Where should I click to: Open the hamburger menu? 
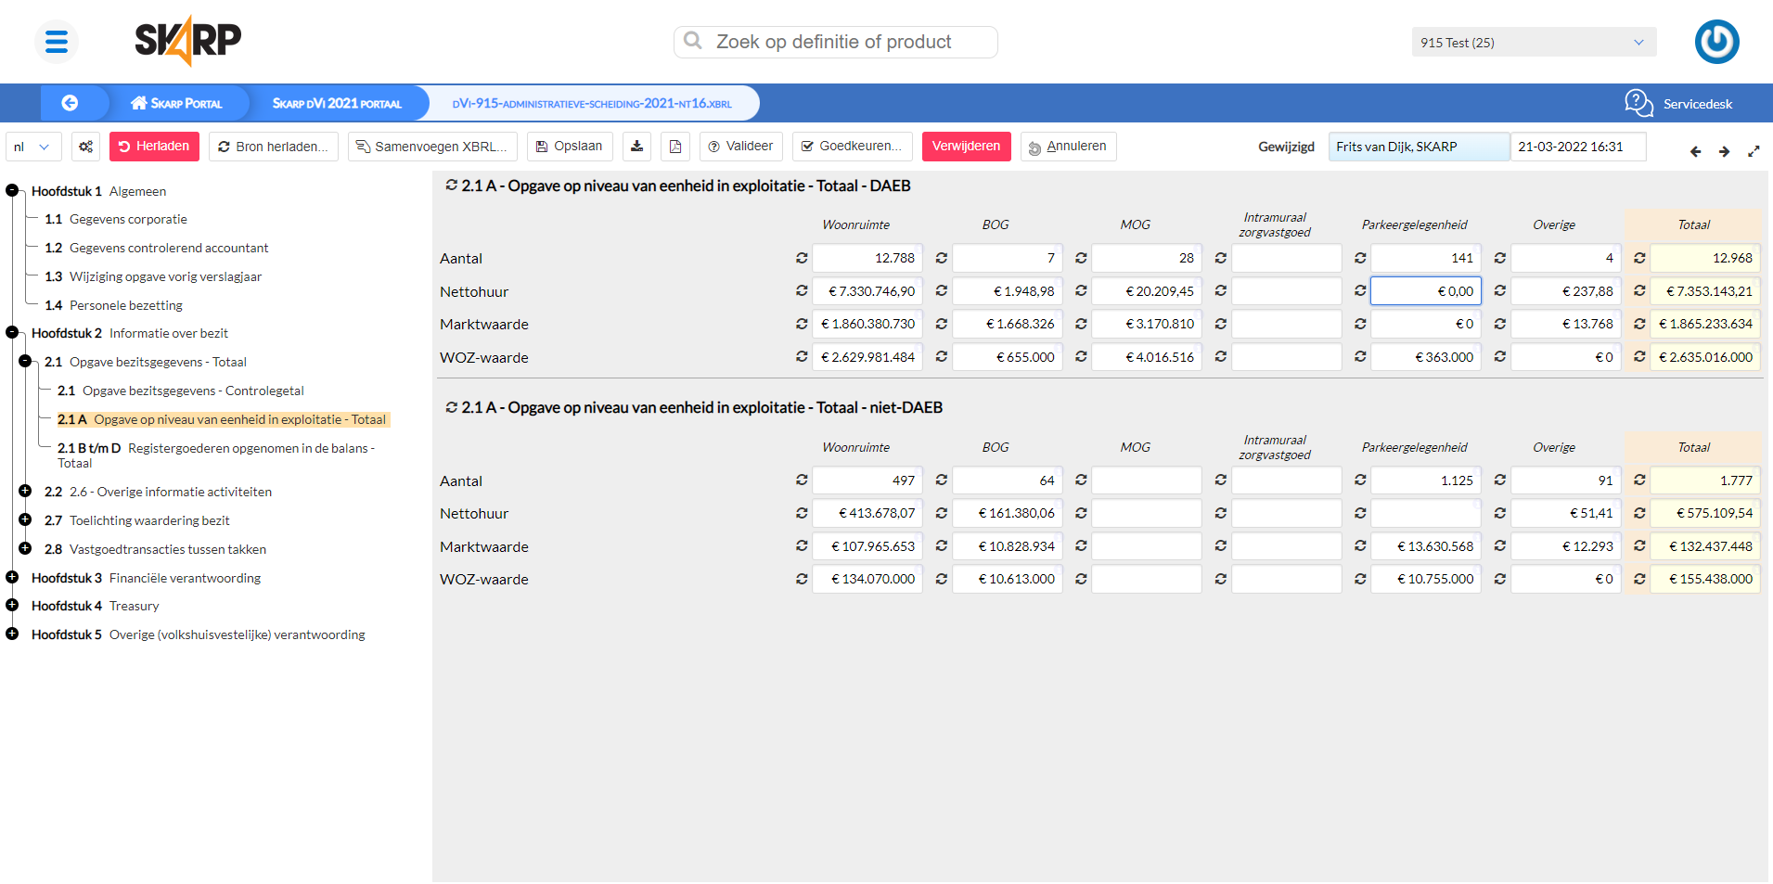(x=57, y=42)
